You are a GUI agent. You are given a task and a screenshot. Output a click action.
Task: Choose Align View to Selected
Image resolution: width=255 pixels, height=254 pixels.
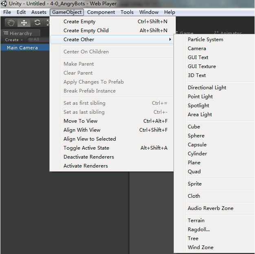[112, 139]
